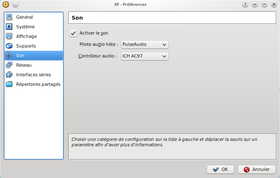The width and height of the screenshot is (280, 178).
Task: Minimize the XP Préférences window
Action: 255,5
